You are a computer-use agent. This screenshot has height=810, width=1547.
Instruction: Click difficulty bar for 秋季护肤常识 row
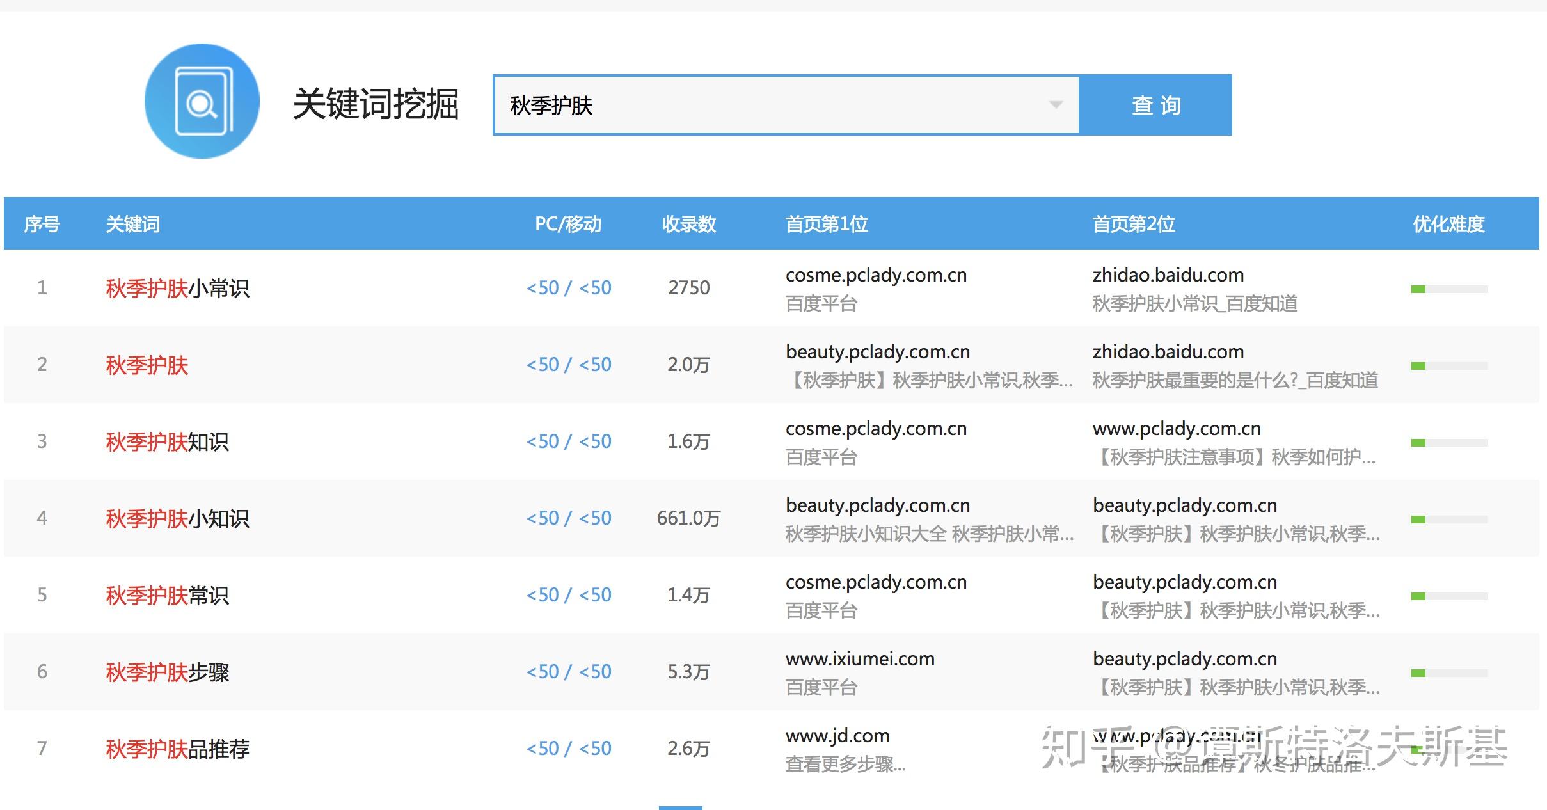click(1449, 596)
